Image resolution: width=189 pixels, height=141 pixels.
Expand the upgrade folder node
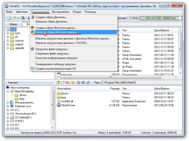8,48
